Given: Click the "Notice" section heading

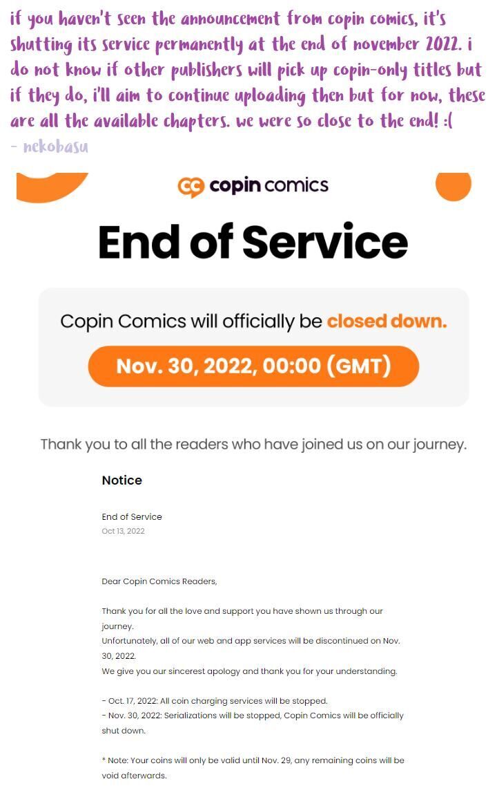Looking at the screenshot, I should [122, 480].
